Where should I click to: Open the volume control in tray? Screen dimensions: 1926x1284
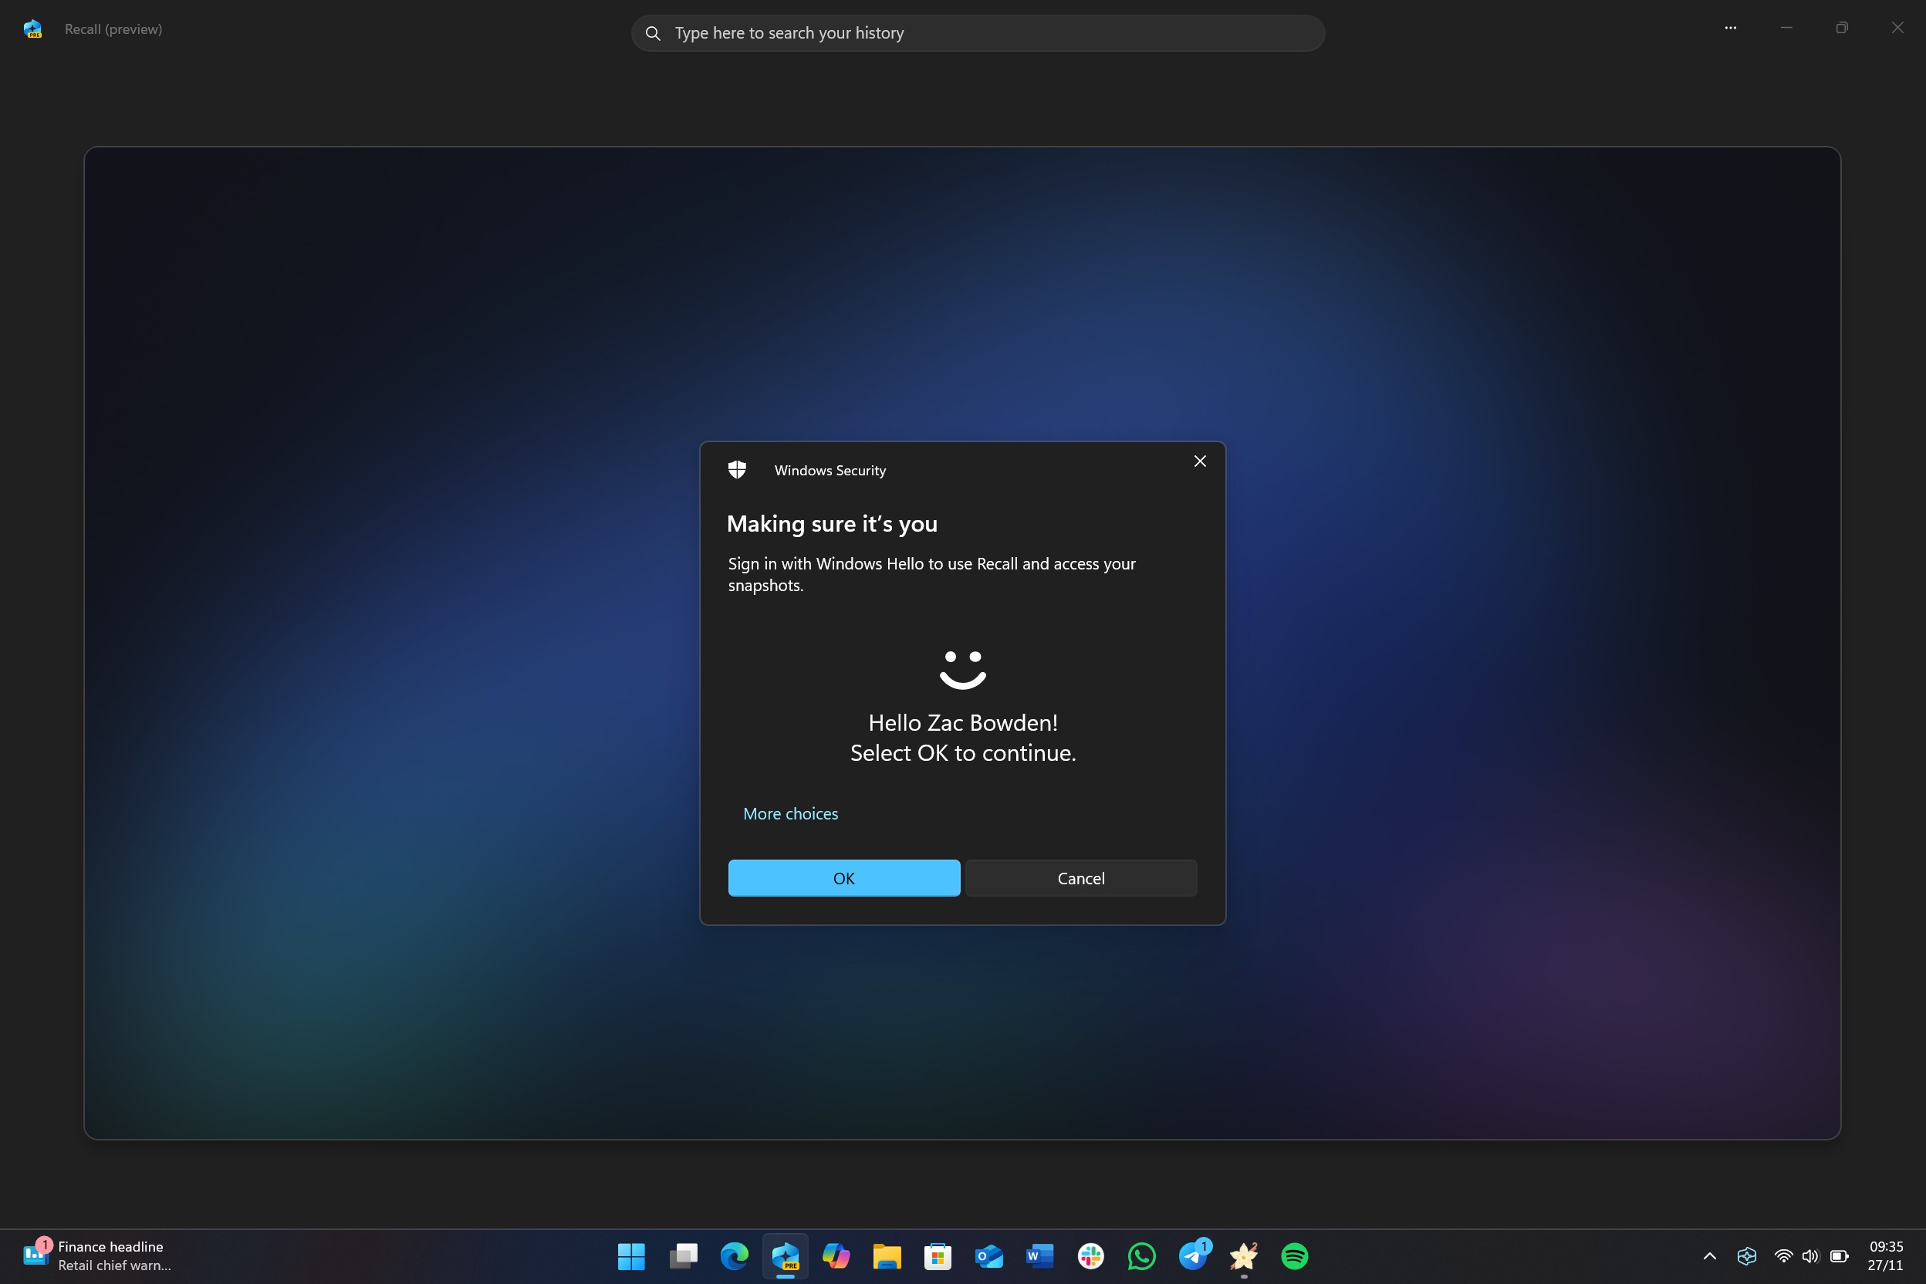tap(1809, 1255)
